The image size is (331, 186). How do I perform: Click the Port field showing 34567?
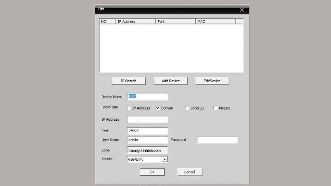click(147, 131)
